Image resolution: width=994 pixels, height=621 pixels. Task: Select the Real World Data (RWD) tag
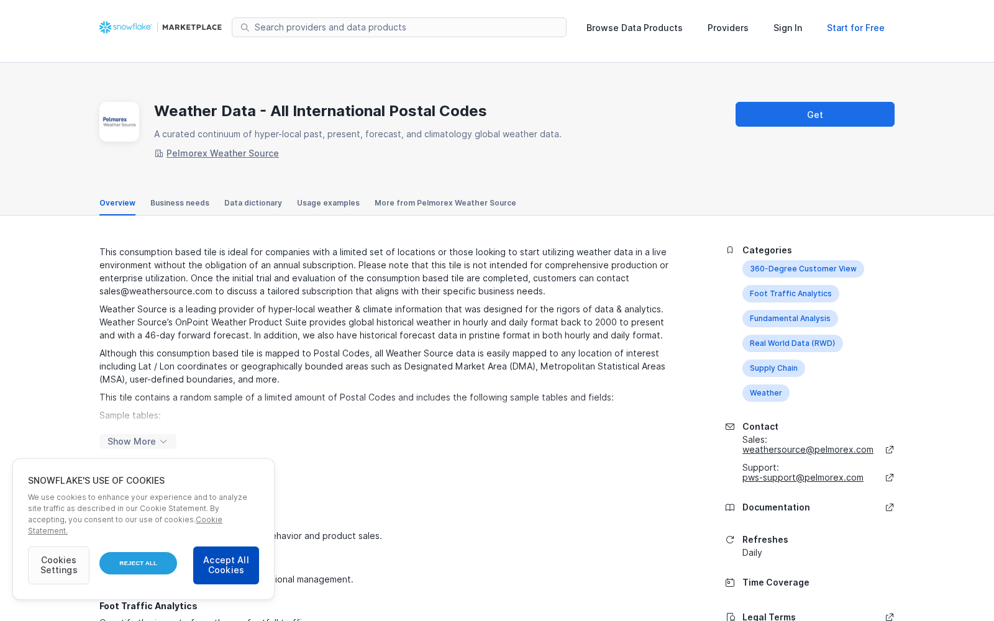[x=793, y=343]
